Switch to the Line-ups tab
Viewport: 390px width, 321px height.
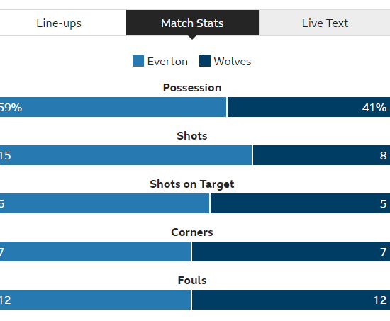tap(59, 23)
